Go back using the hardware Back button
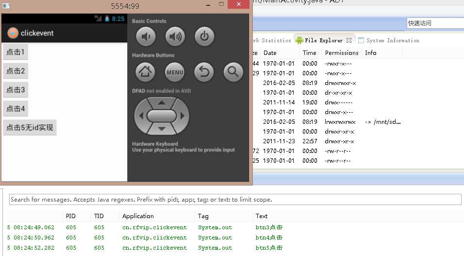 [x=204, y=72]
